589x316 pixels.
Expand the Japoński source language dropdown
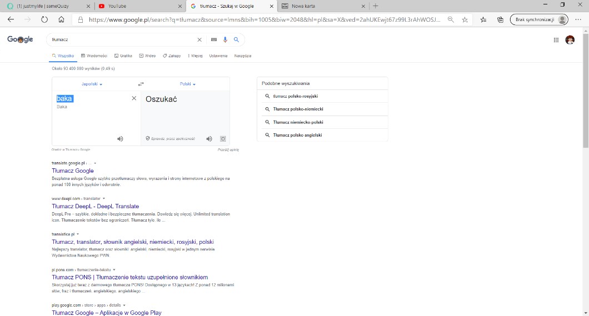[92, 84]
